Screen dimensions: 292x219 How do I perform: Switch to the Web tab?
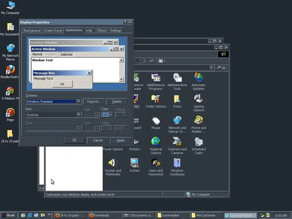(89, 30)
